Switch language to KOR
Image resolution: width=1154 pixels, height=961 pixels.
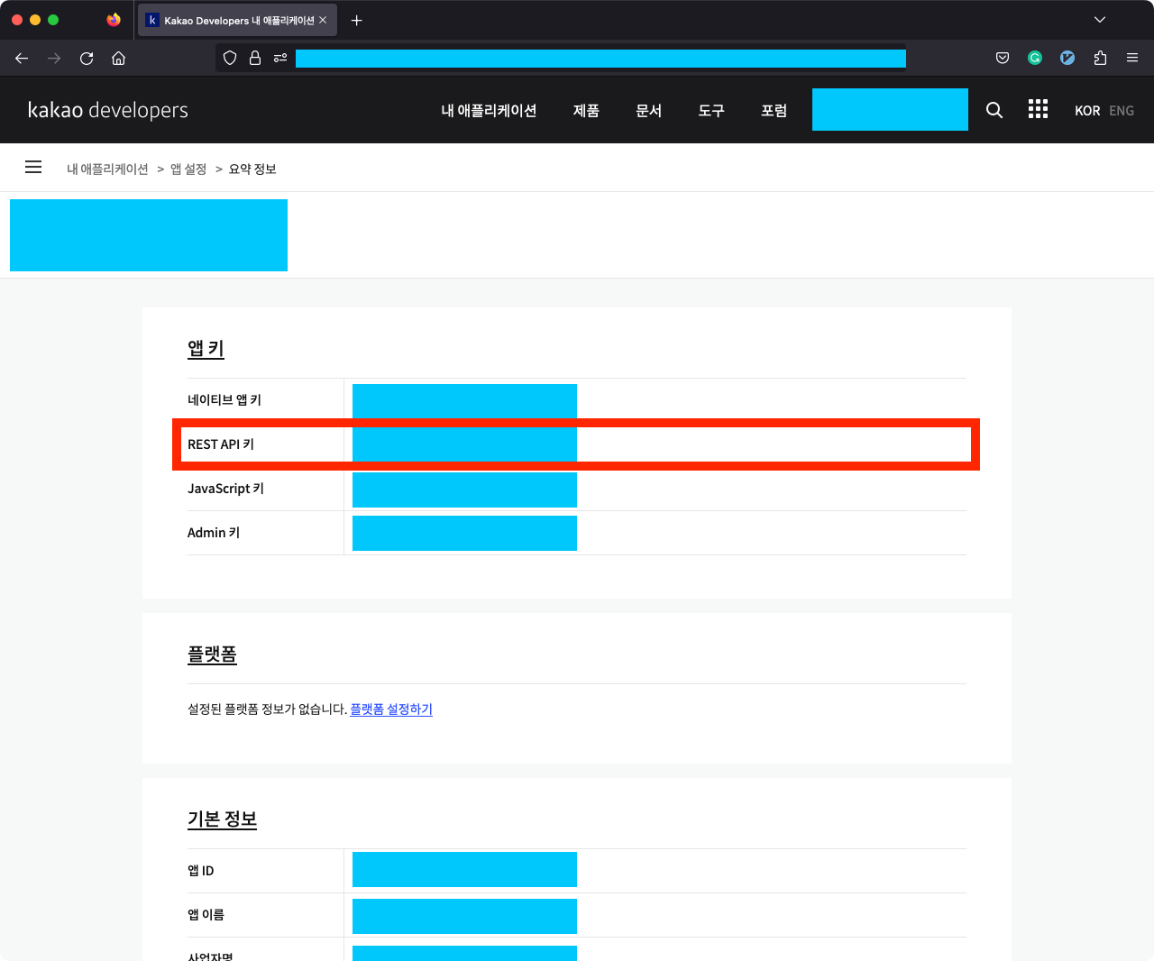pos(1087,111)
